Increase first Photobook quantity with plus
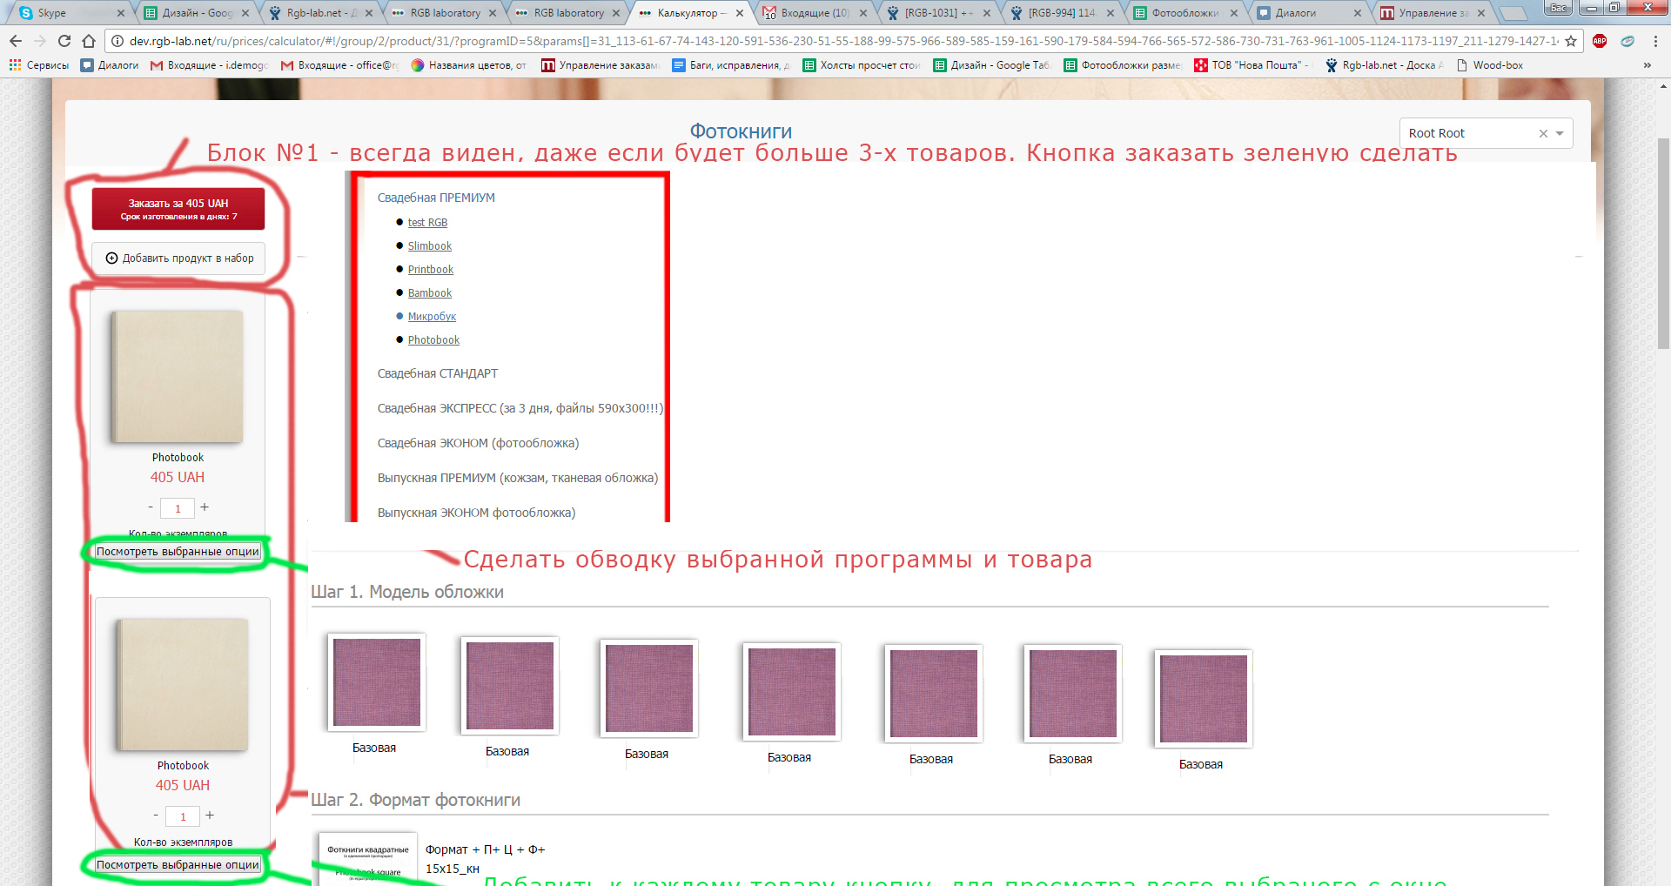This screenshot has height=886, width=1671. 205,507
